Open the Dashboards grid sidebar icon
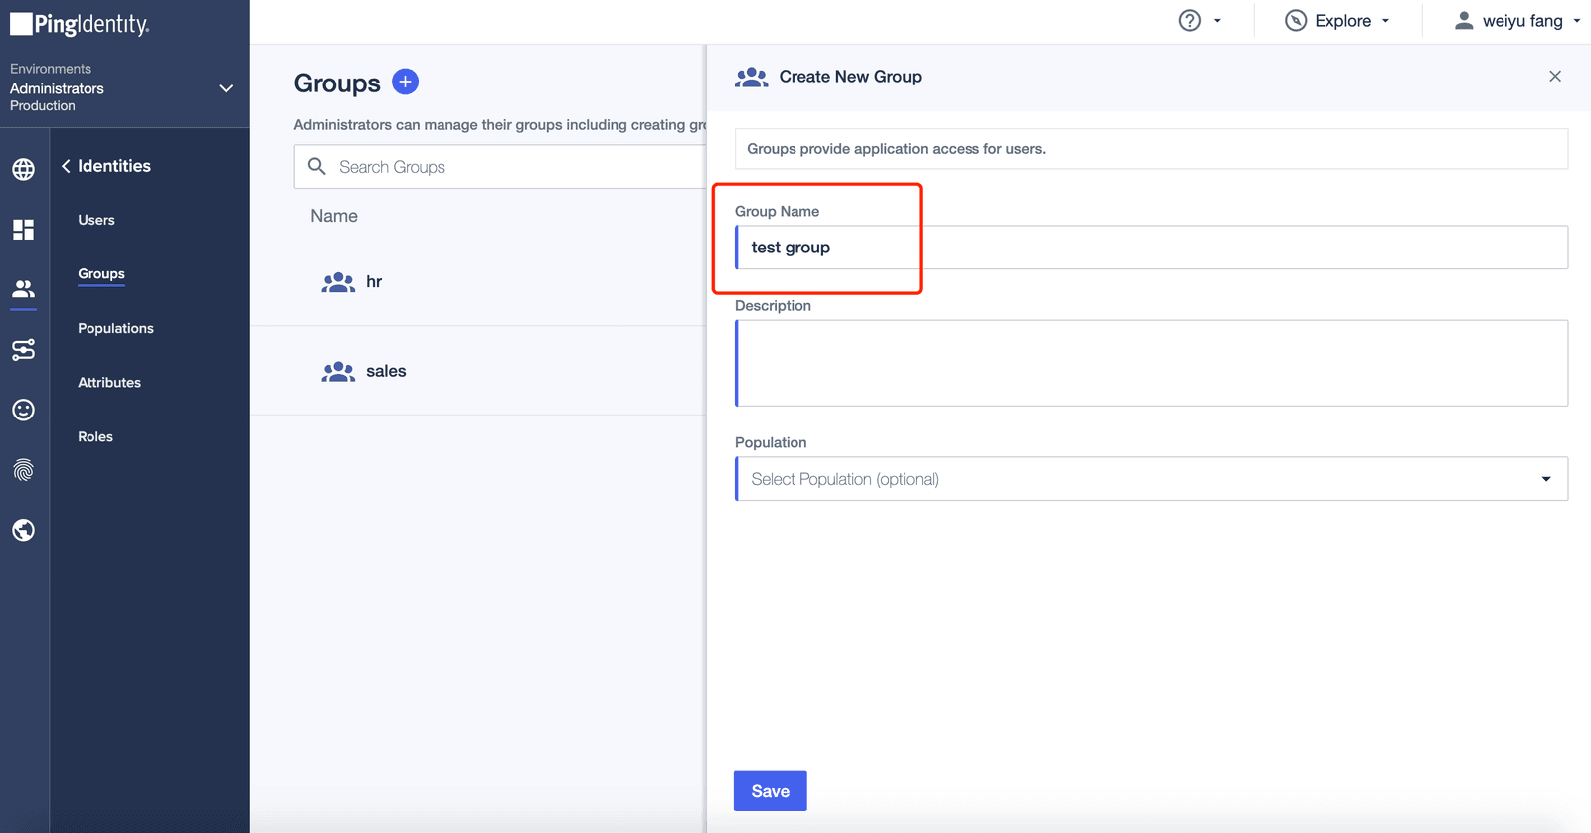1591x833 pixels. pos(24,230)
